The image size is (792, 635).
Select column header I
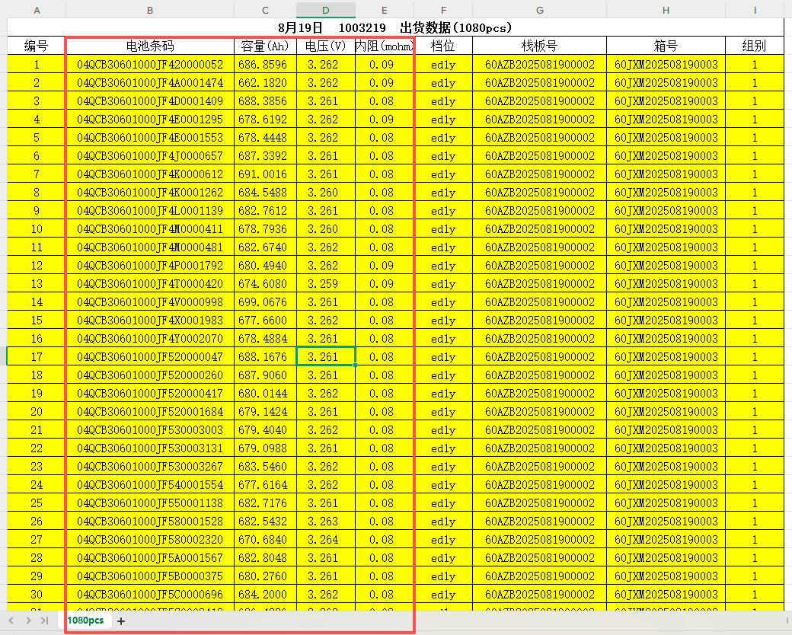(x=754, y=10)
